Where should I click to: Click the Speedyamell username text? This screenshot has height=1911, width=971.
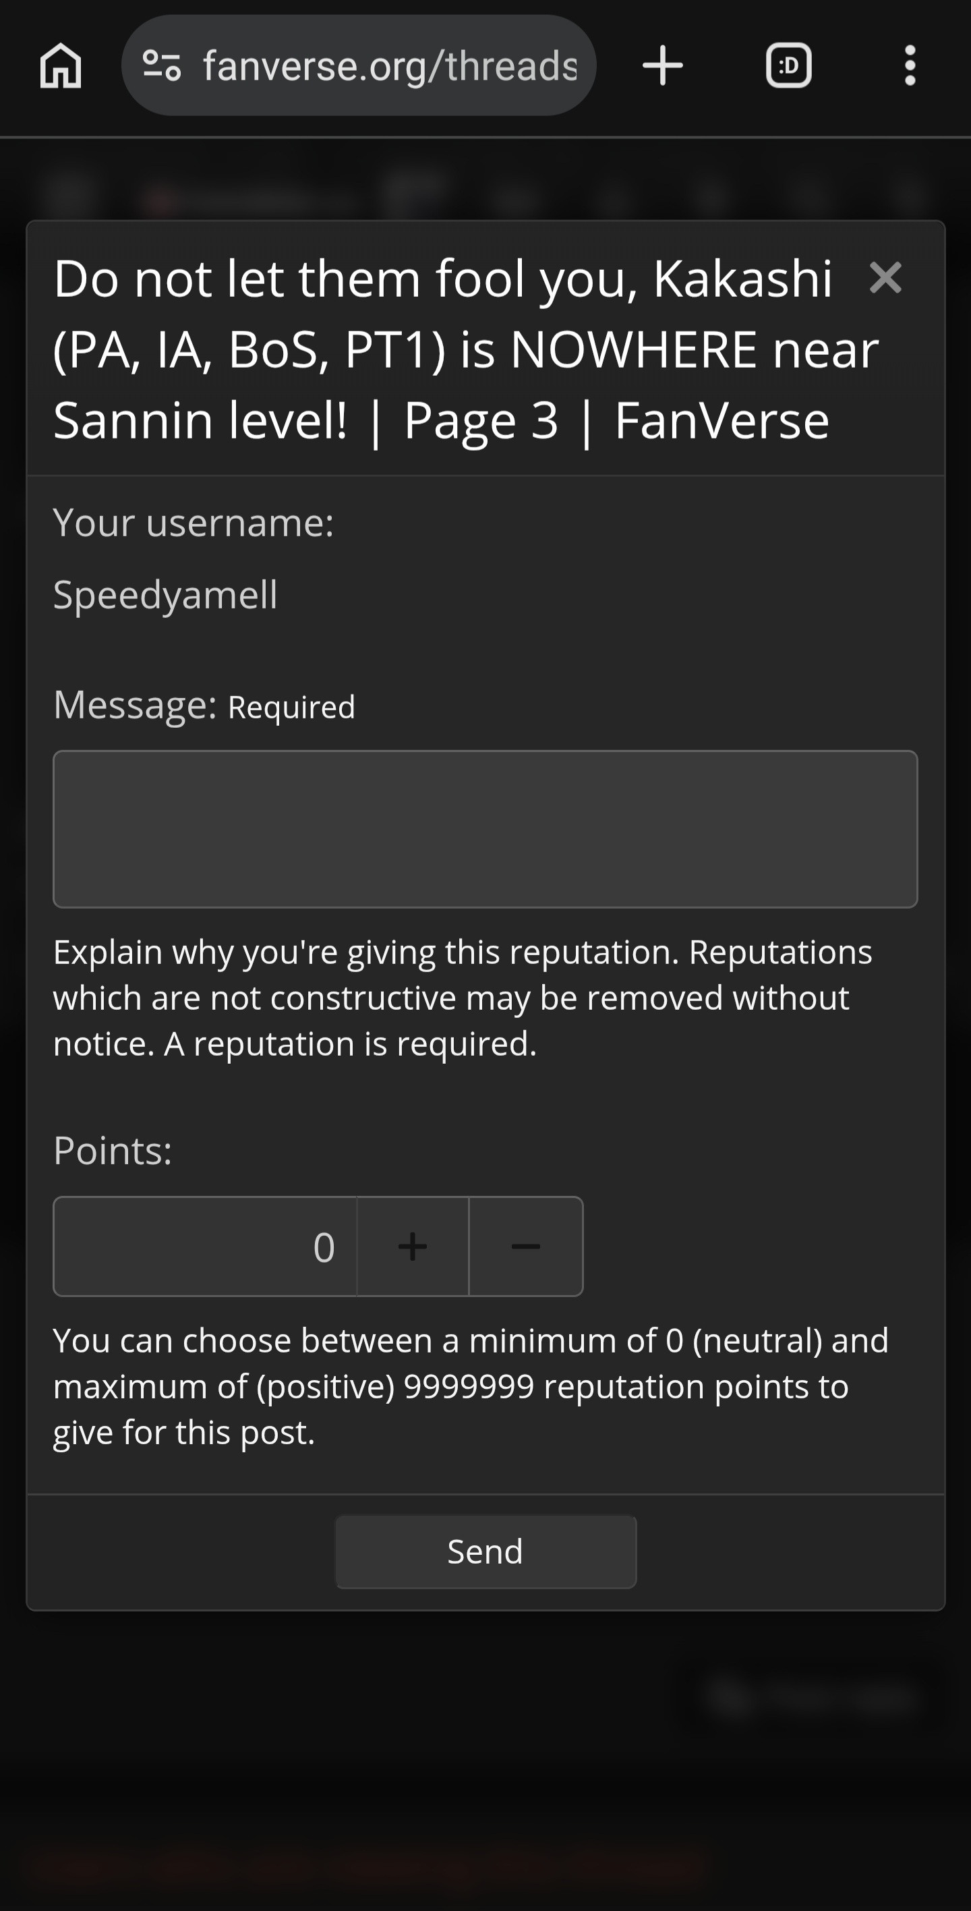click(x=165, y=595)
